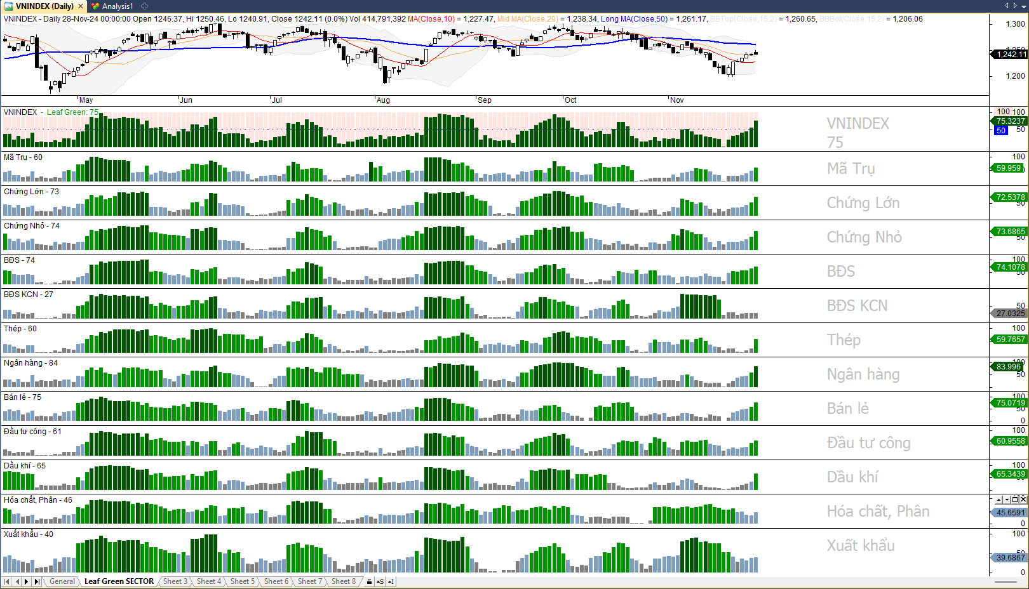Move the Hóa chất pane up

coord(999,500)
